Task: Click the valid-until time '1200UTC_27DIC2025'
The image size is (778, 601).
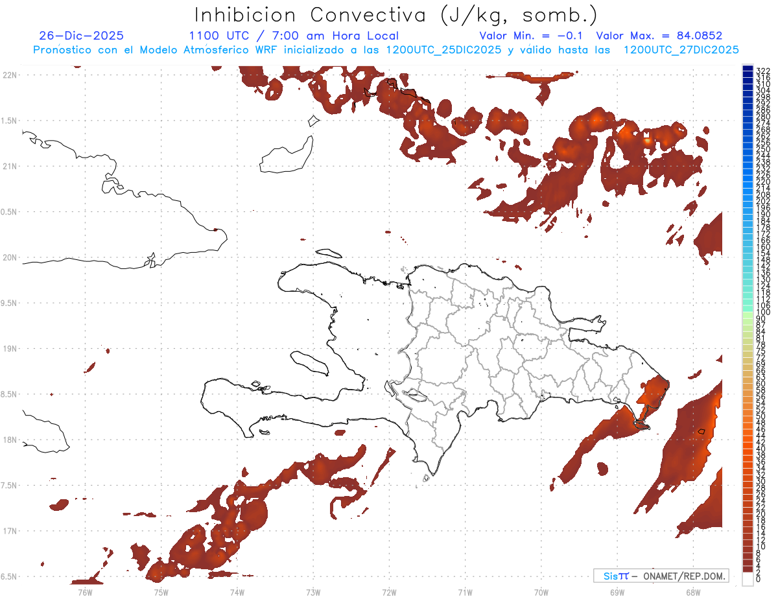Action: pyautogui.click(x=681, y=50)
